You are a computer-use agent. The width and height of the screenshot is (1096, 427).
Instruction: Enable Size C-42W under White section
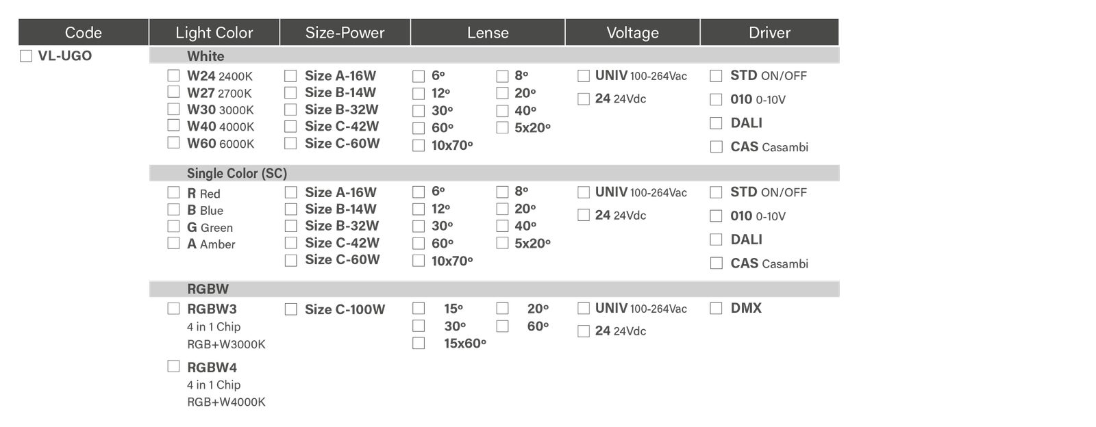(x=291, y=127)
